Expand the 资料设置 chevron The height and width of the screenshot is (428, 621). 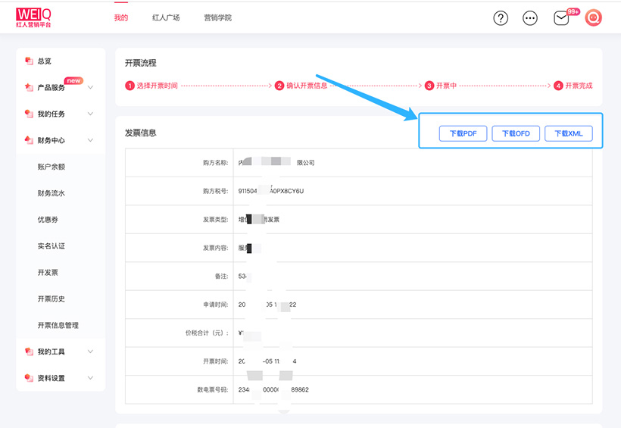point(90,378)
